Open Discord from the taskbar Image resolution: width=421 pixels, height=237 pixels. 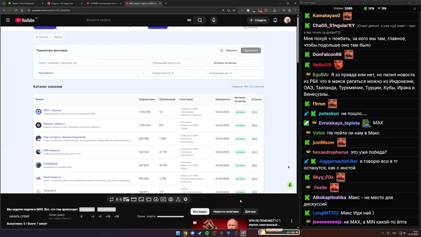coord(192,233)
